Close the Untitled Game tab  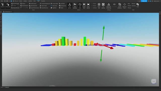click(x=12, y=12)
